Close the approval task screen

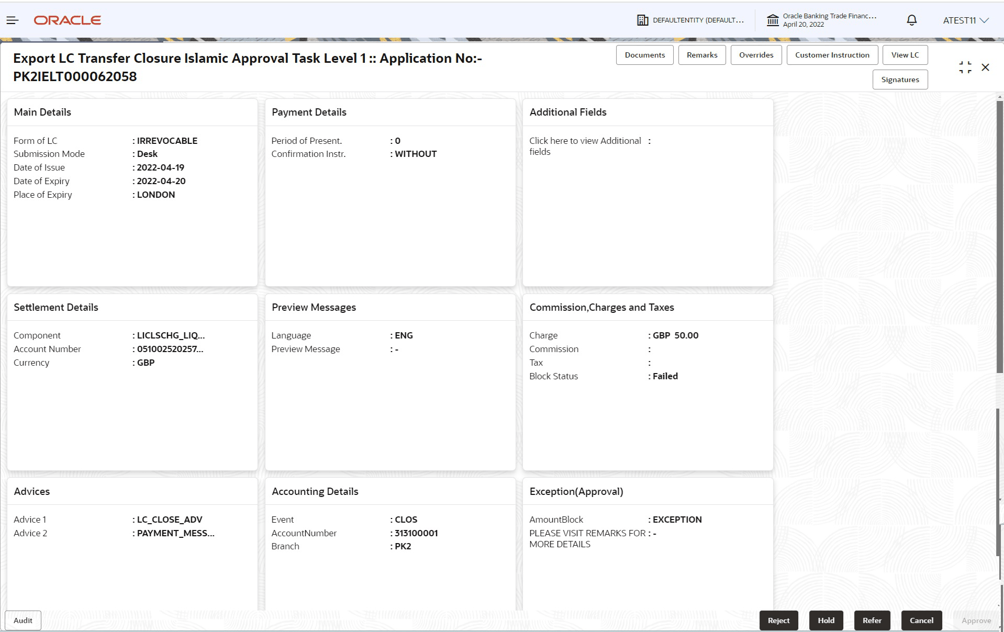click(986, 67)
